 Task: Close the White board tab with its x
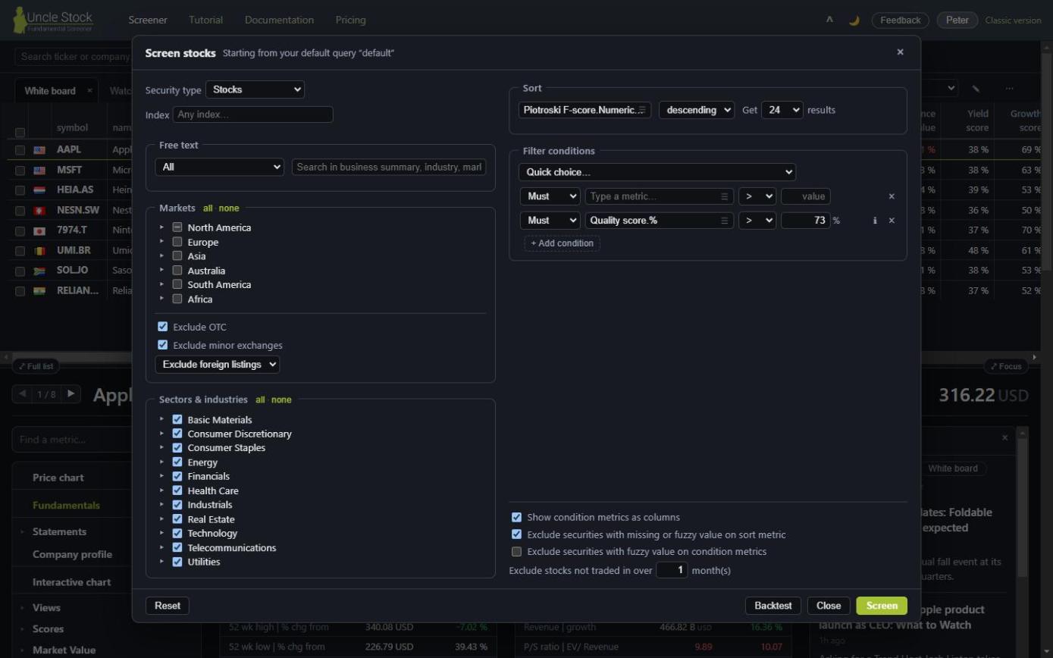coord(89,91)
